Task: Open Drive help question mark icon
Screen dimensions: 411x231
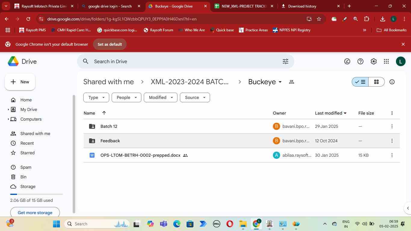Action: point(360,61)
